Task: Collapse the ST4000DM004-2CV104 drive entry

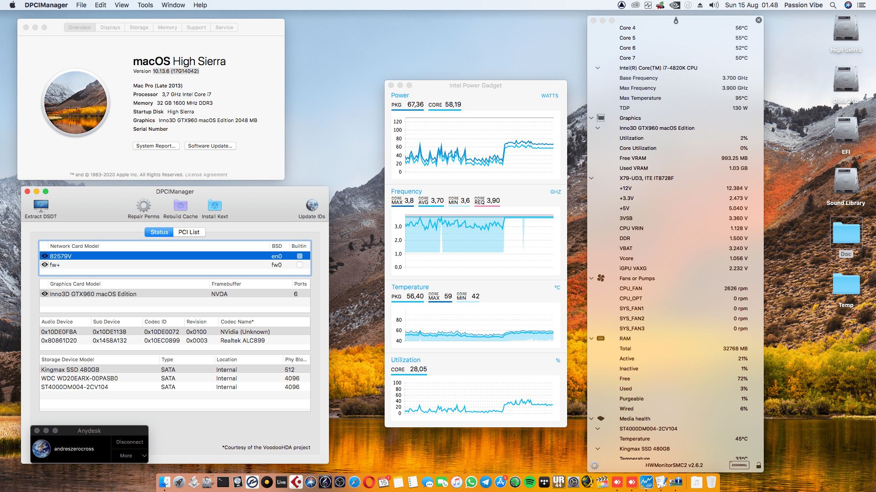Action: click(x=598, y=429)
